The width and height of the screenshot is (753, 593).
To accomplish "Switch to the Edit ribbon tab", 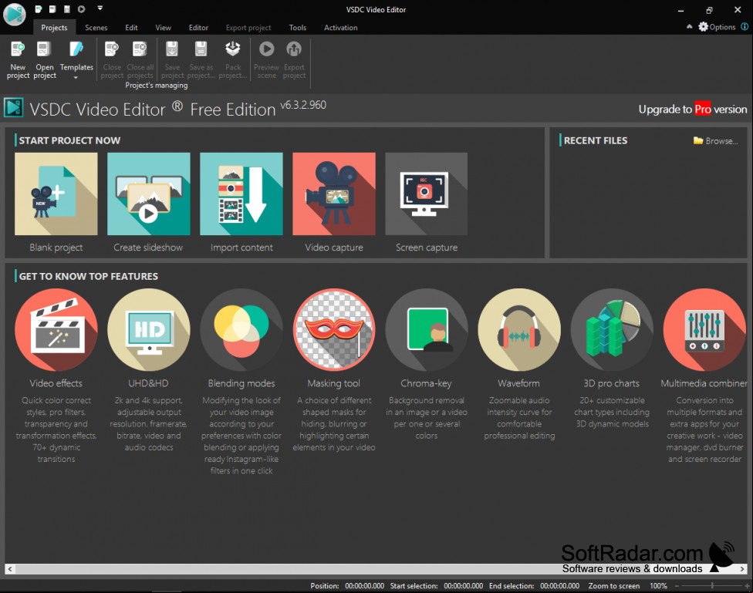I will [x=132, y=28].
